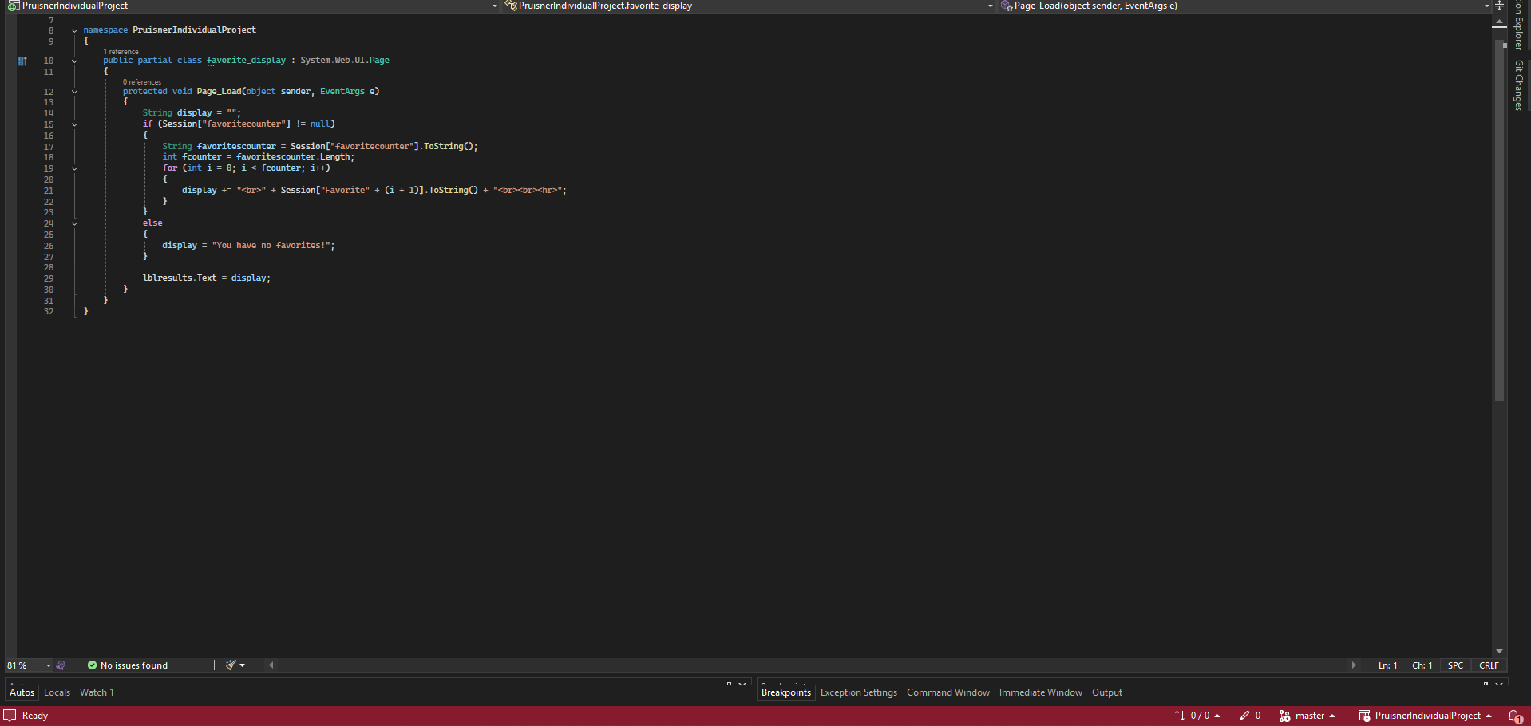The width and height of the screenshot is (1531, 726).
Task: Collapse the Page_Load method on line 12
Action: (x=74, y=92)
